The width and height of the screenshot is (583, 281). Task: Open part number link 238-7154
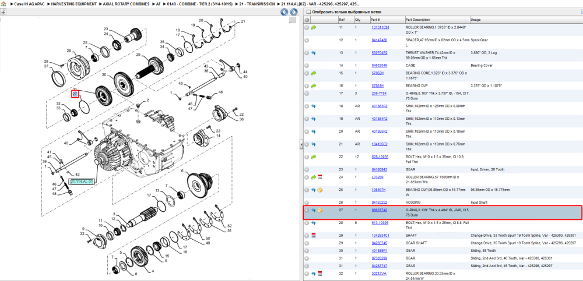(379, 94)
